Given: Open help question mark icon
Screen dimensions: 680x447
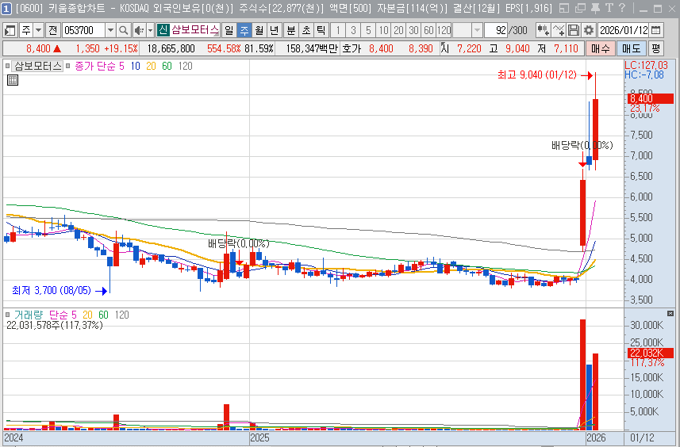Looking at the screenshot, I should click(x=622, y=8).
